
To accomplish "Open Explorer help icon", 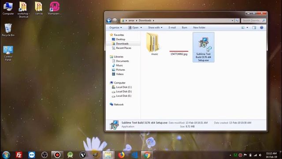I will point(262,27).
